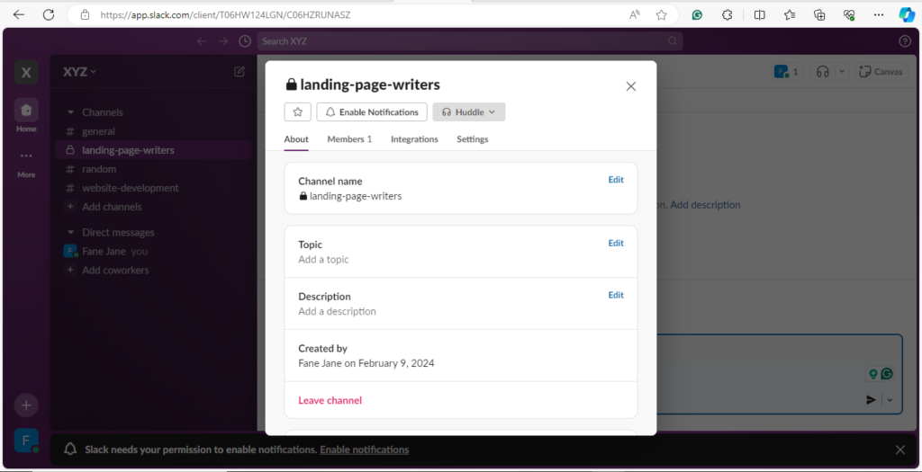Click the Search XYZ field
The width and height of the screenshot is (922, 472).
[468, 41]
